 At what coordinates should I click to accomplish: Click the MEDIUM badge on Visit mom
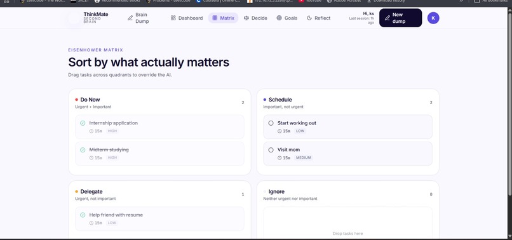coord(304,157)
